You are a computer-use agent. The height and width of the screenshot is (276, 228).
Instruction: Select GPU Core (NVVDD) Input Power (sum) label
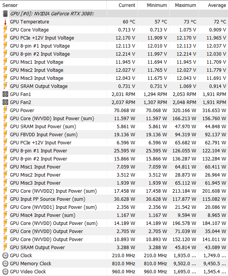click(52, 119)
